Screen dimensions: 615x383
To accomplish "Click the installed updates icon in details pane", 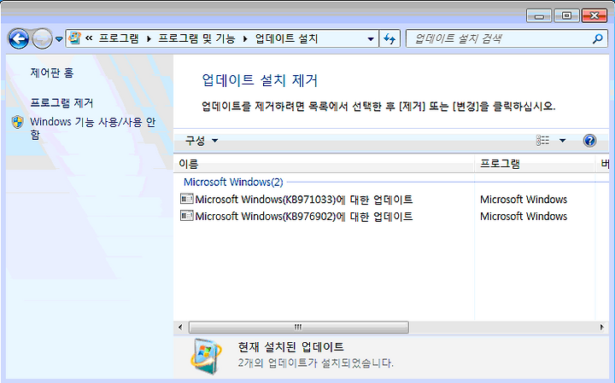I will point(206,357).
